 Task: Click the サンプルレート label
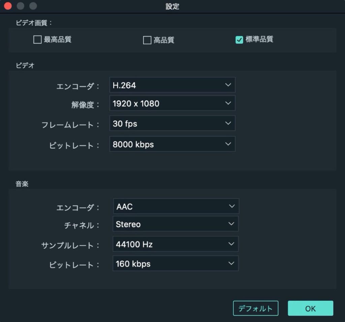tap(70, 245)
